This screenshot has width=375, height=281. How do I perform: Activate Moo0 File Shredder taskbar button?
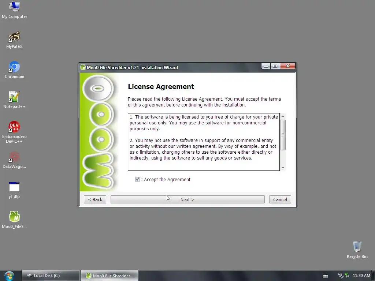click(x=109, y=276)
